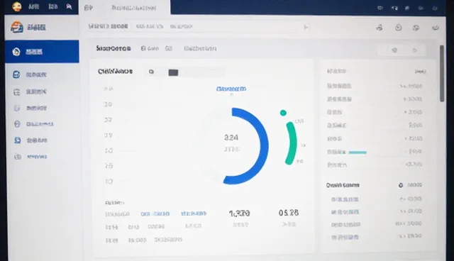The image size is (454, 261).
Task: Click the small label at the top right of the right panel
Action: coord(420,71)
